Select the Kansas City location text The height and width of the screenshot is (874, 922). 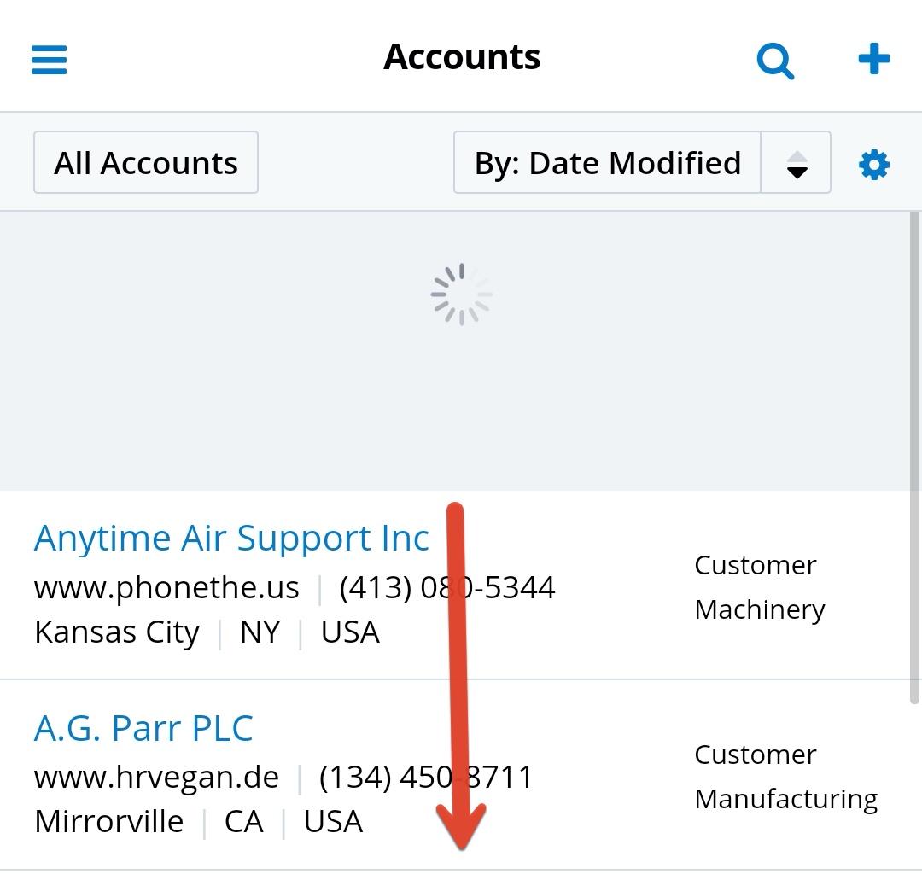point(117,632)
